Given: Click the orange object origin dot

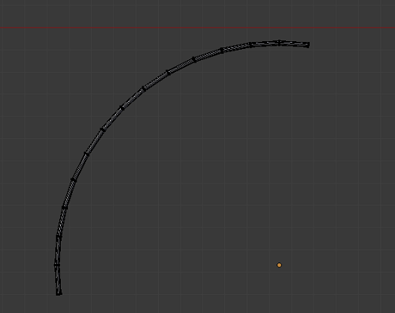Looking at the screenshot, I should point(279,265).
